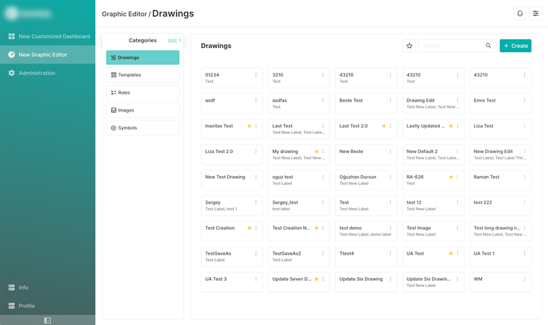548x325 pixels.
Task: Select the Templates category
Action: pos(143,75)
